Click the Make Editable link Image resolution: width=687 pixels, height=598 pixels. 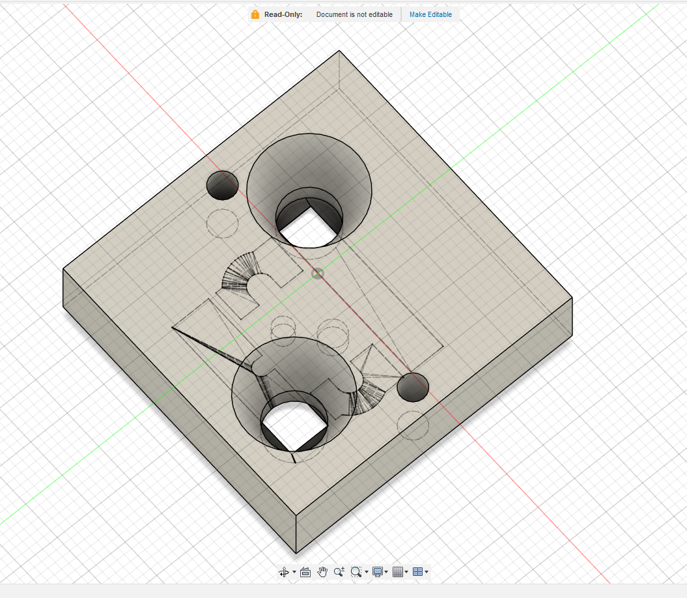pyautogui.click(x=430, y=14)
